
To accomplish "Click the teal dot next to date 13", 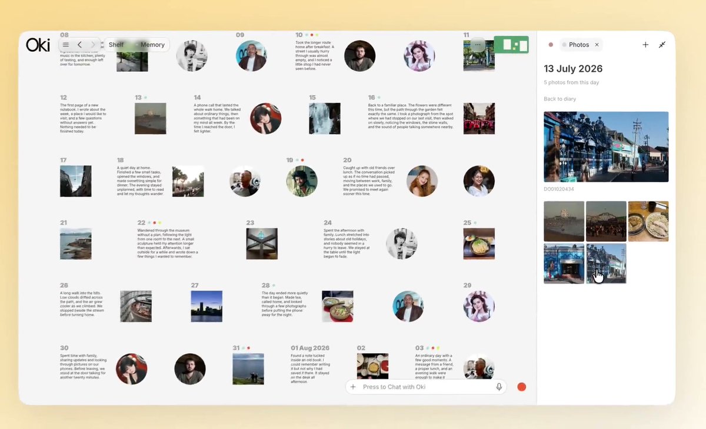I will 145,98.
